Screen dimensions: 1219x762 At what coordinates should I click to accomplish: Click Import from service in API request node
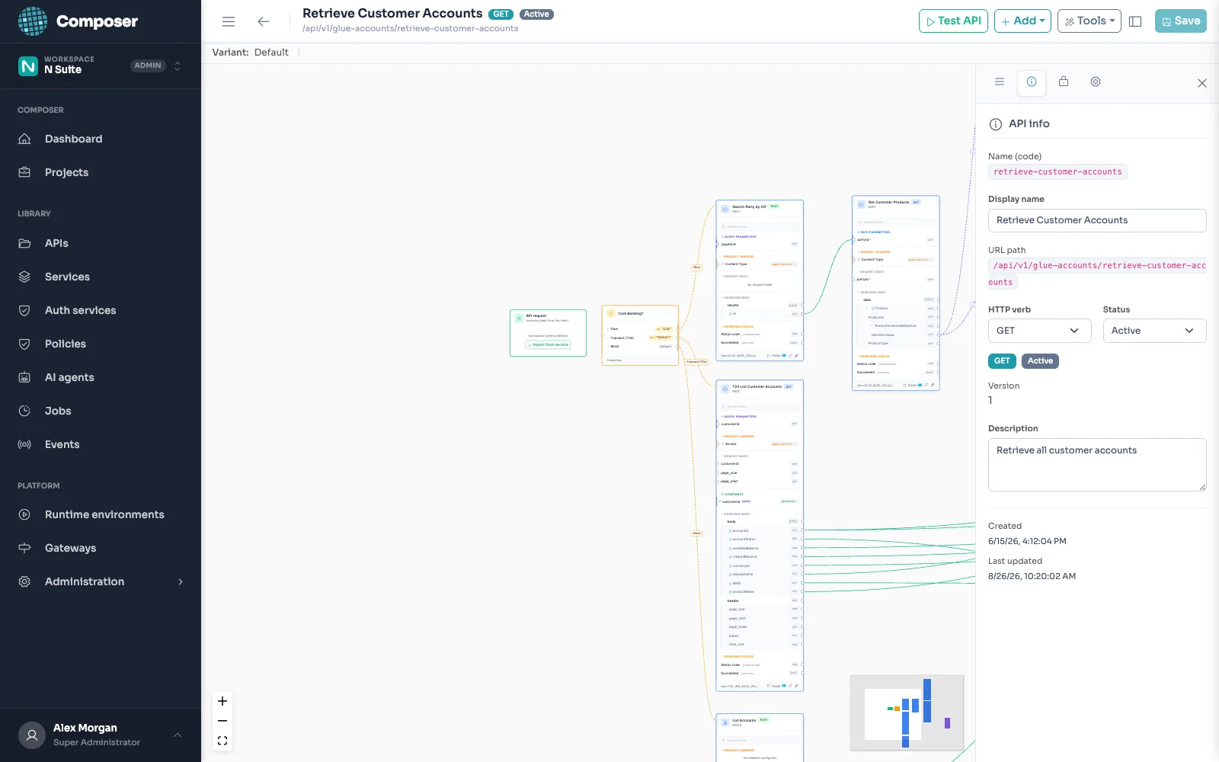click(548, 344)
